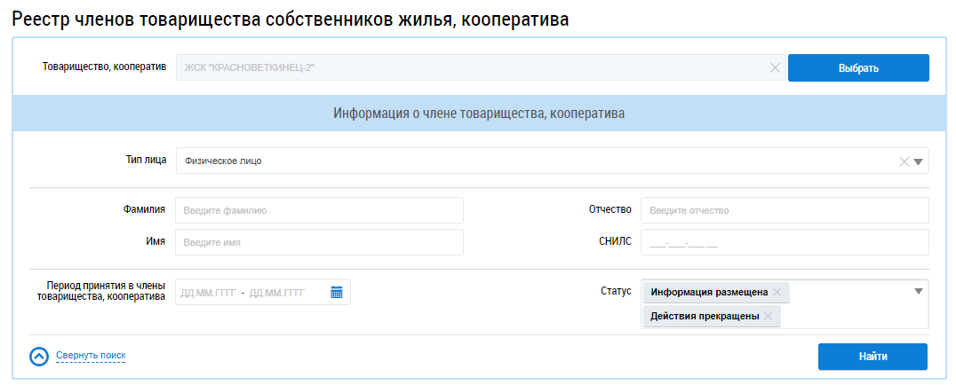
Task: Click the period start date field
Action: pyautogui.click(x=206, y=292)
